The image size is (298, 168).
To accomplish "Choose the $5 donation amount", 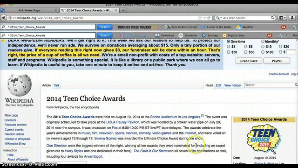I will coord(246,47).
